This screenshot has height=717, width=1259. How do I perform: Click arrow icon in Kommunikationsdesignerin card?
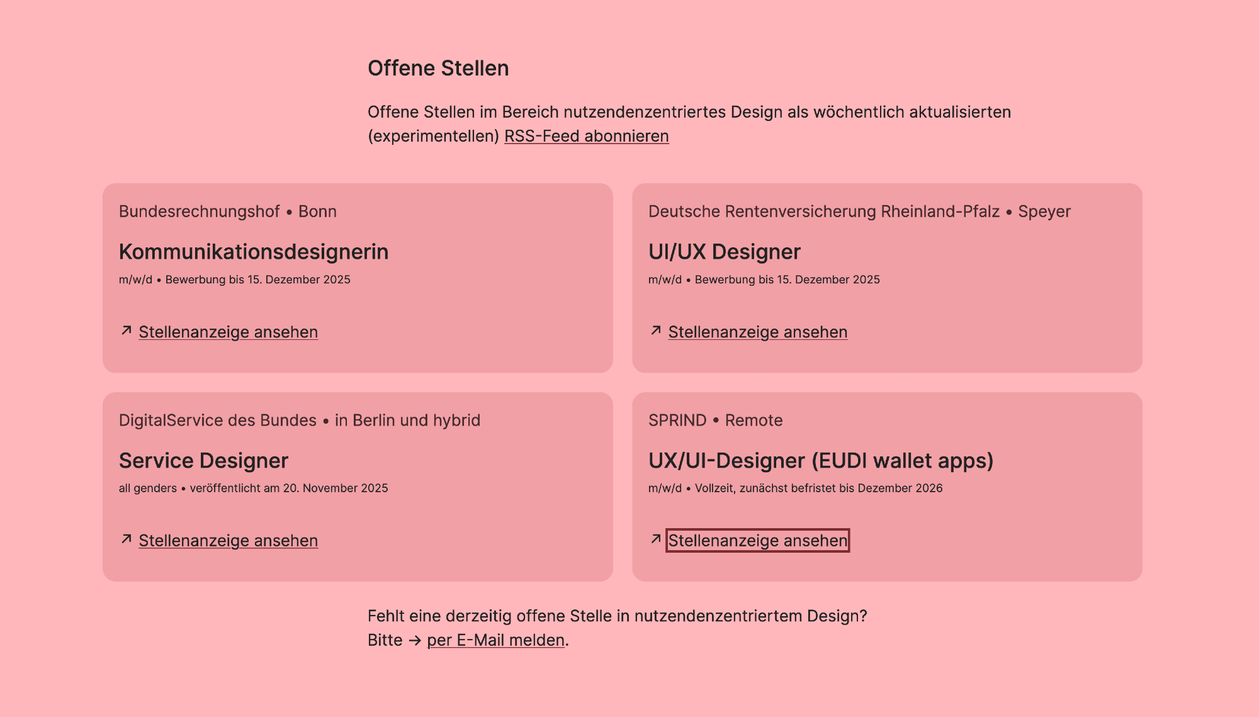click(x=127, y=330)
